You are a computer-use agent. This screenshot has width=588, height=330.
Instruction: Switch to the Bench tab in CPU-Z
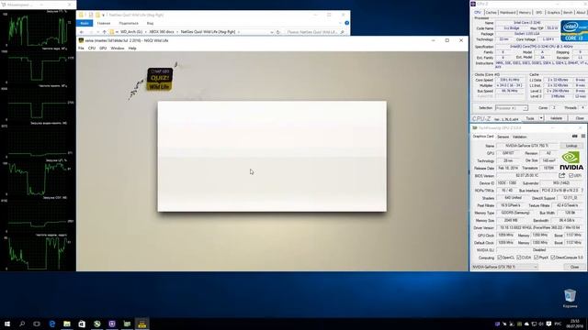click(x=568, y=12)
